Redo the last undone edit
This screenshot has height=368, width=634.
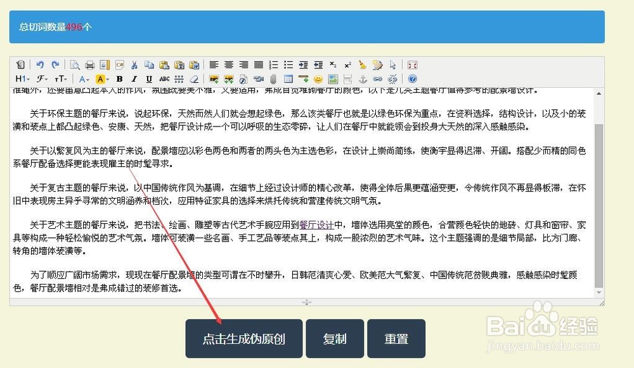coord(55,65)
